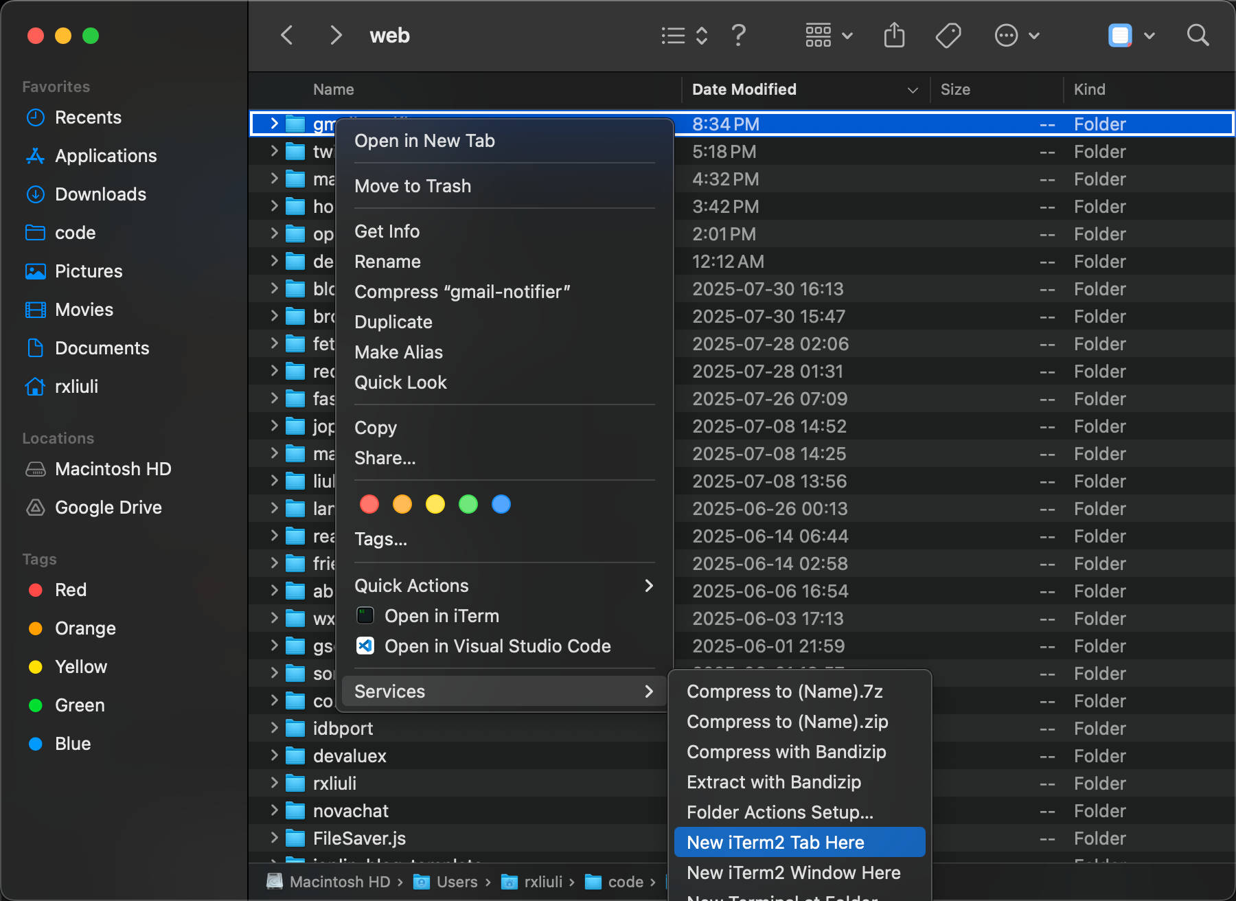1236x901 pixels.
Task: Expand the Quick Actions submenu
Action: pos(504,586)
